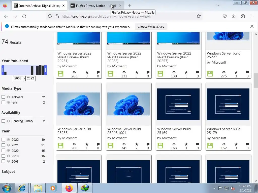Screen dimensions: 258x193
Task: Click the 2008 start year field
Action: pyautogui.click(x=18, y=78)
